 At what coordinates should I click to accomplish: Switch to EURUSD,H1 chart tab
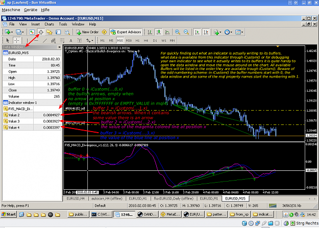coord(138,198)
